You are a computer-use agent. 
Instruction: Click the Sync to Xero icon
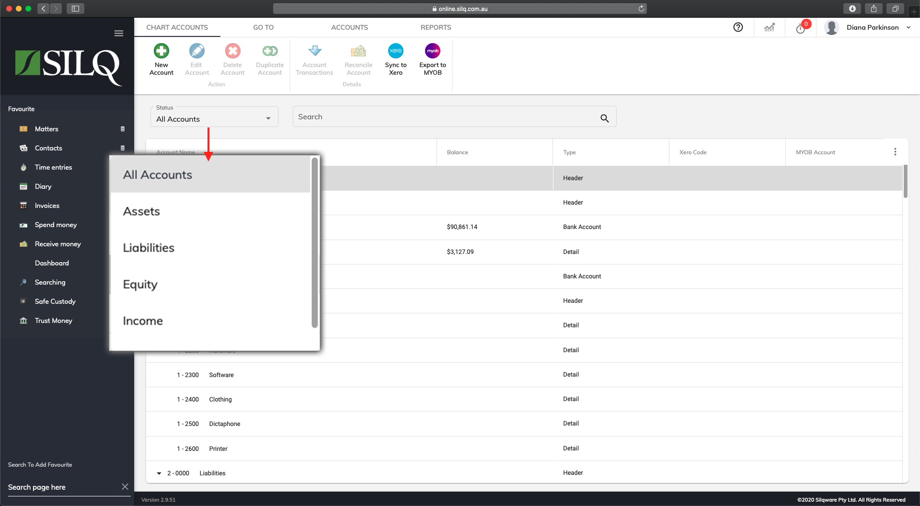pos(396,51)
